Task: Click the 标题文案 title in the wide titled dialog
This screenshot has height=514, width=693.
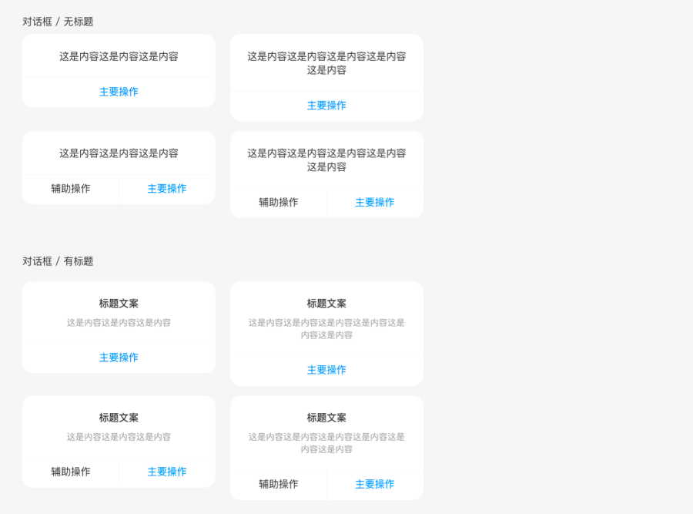Action: 326,304
